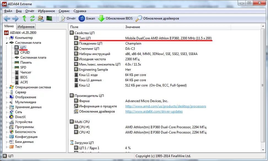Click the База данных icon in the tree
268x161 pixels.
12,142
